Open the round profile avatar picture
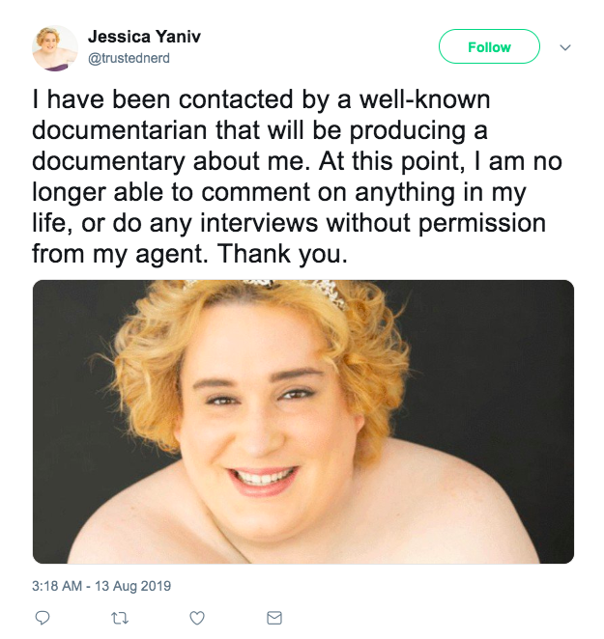The image size is (604, 639). point(55,48)
